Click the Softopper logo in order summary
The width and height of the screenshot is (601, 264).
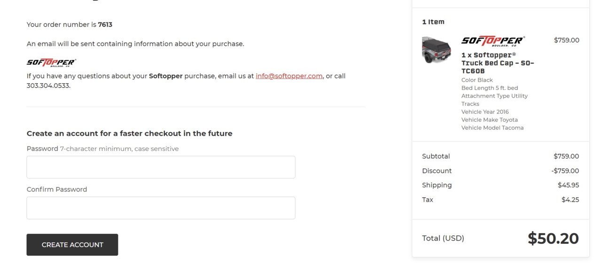[493, 41]
